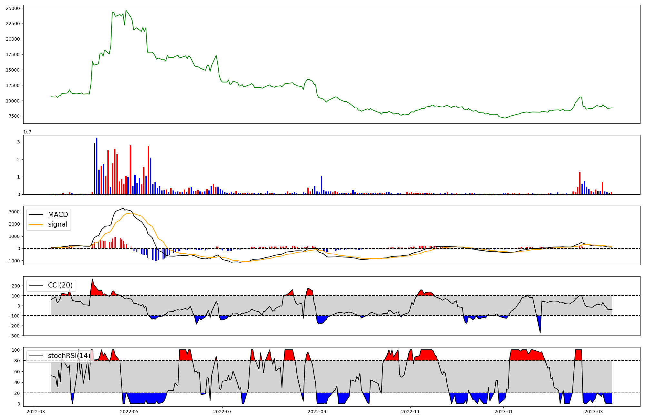Click the 2022-07 date tick label
Image resolution: width=645 pixels, height=419 pixels.
coord(223,412)
